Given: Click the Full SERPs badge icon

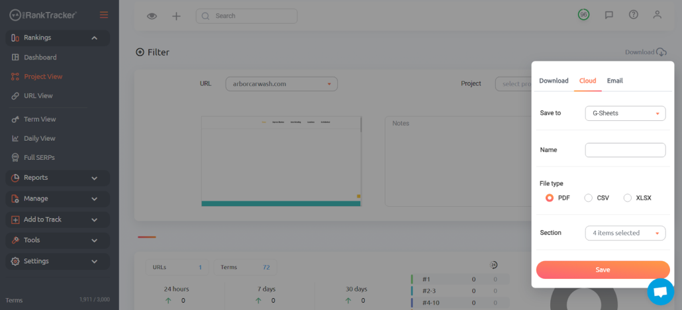Looking at the screenshot, I should [15, 157].
